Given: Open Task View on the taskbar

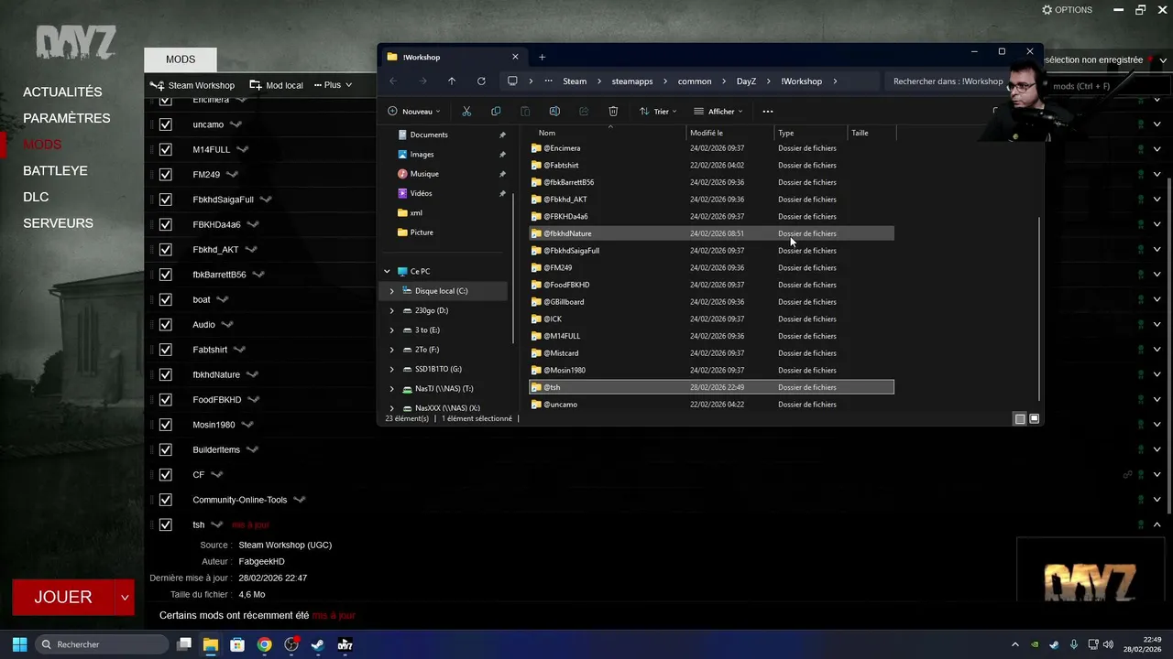Looking at the screenshot, I should [184, 644].
